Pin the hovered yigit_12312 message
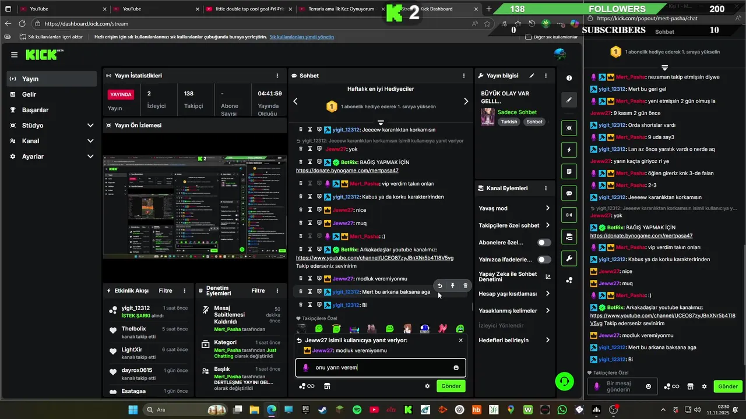The width and height of the screenshot is (746, 419). [452, 286]
